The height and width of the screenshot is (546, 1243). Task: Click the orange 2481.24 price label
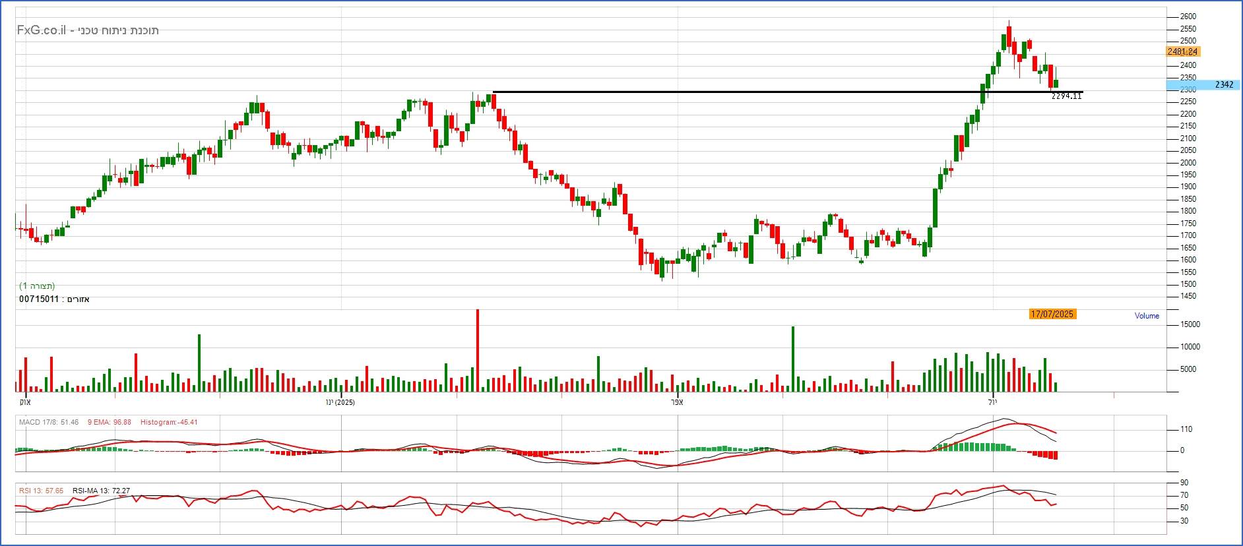pos(1182,51)
